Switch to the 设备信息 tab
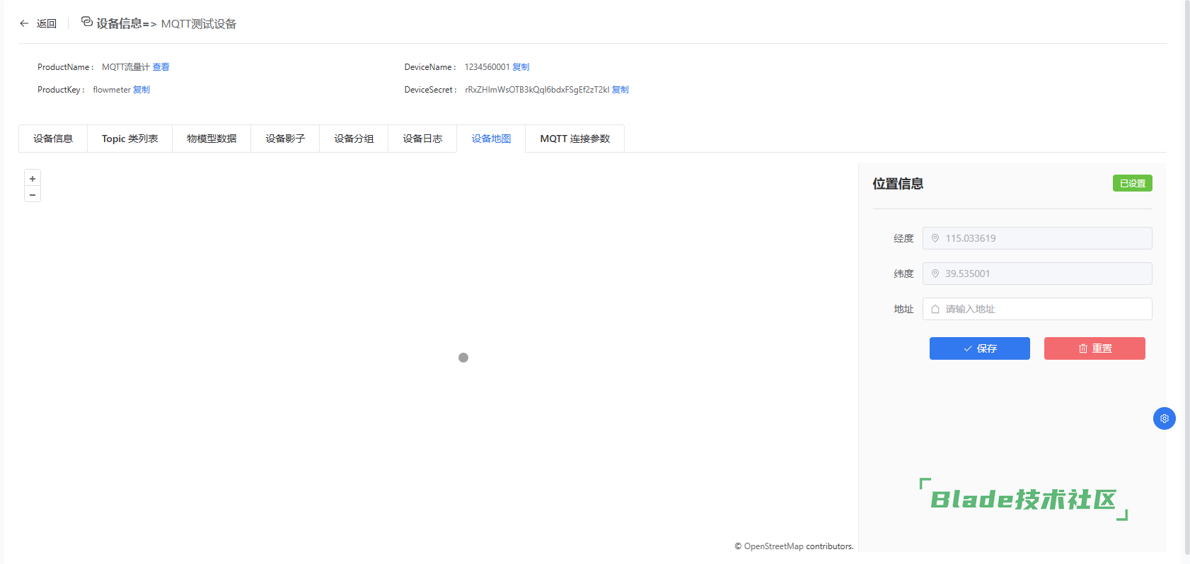The height and width of the screenshot is (564, 1190). (x=53, y=139)
